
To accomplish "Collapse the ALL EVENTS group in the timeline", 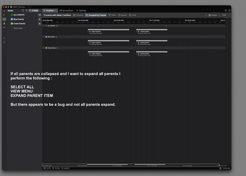I will [x=44, y=26].
